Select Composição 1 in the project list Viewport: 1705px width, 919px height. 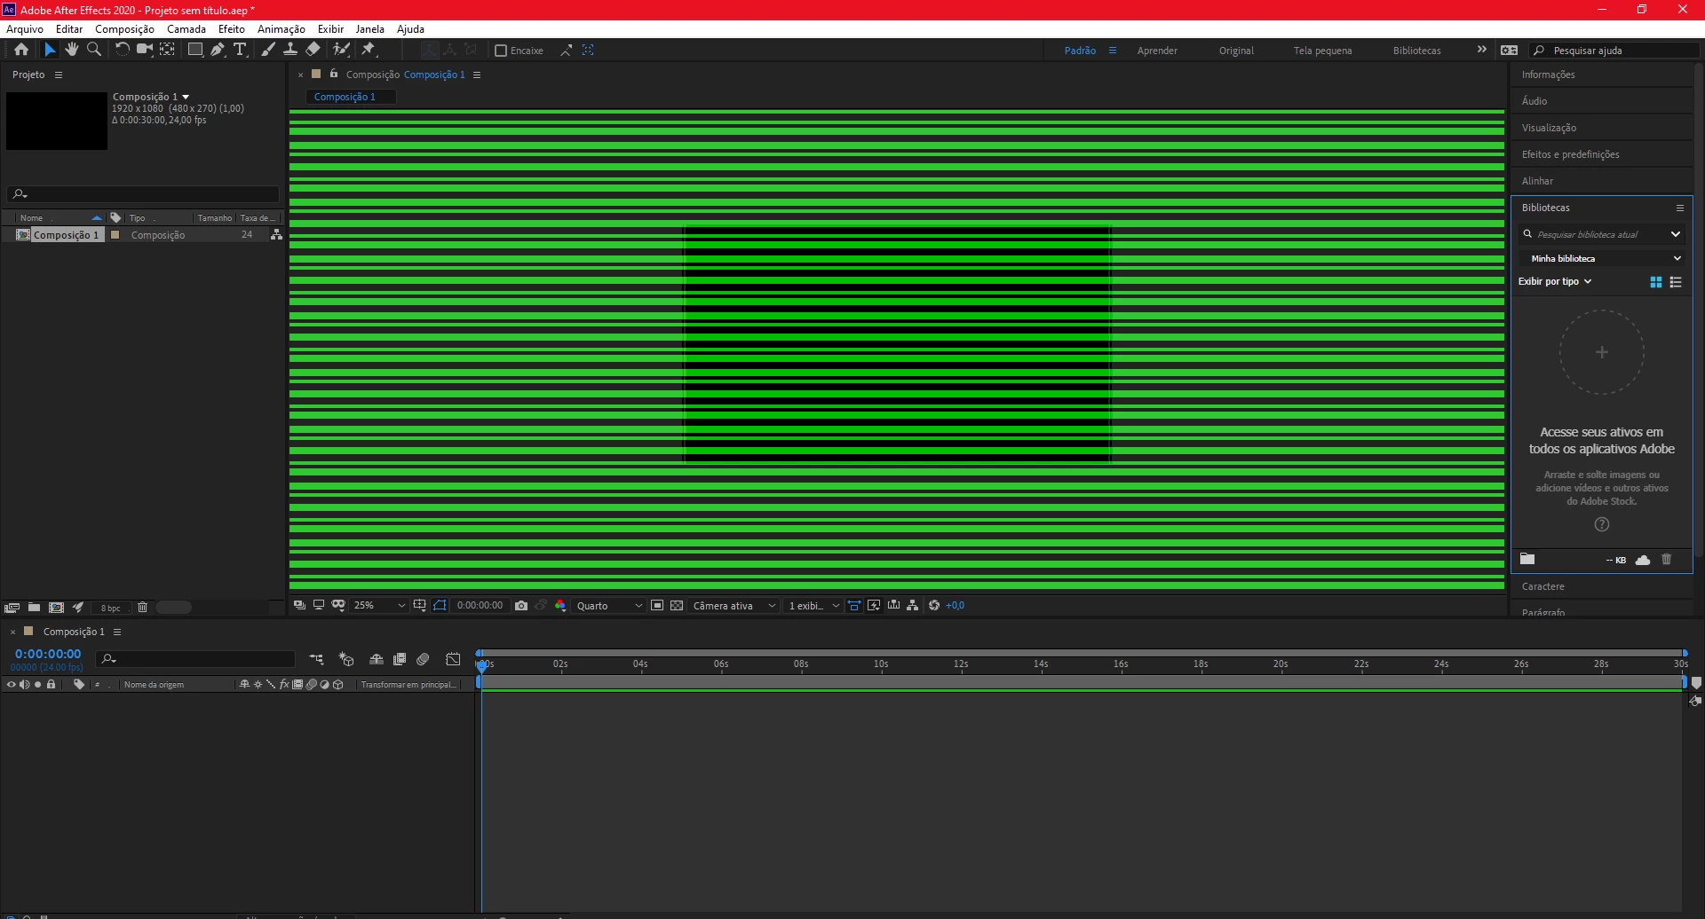pos(66,235)
